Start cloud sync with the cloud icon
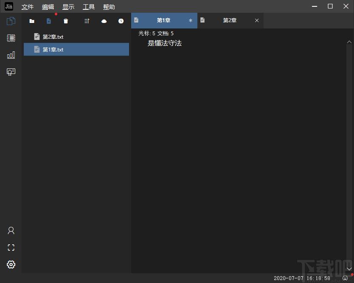The image size is (354, 283). [104, 20]
